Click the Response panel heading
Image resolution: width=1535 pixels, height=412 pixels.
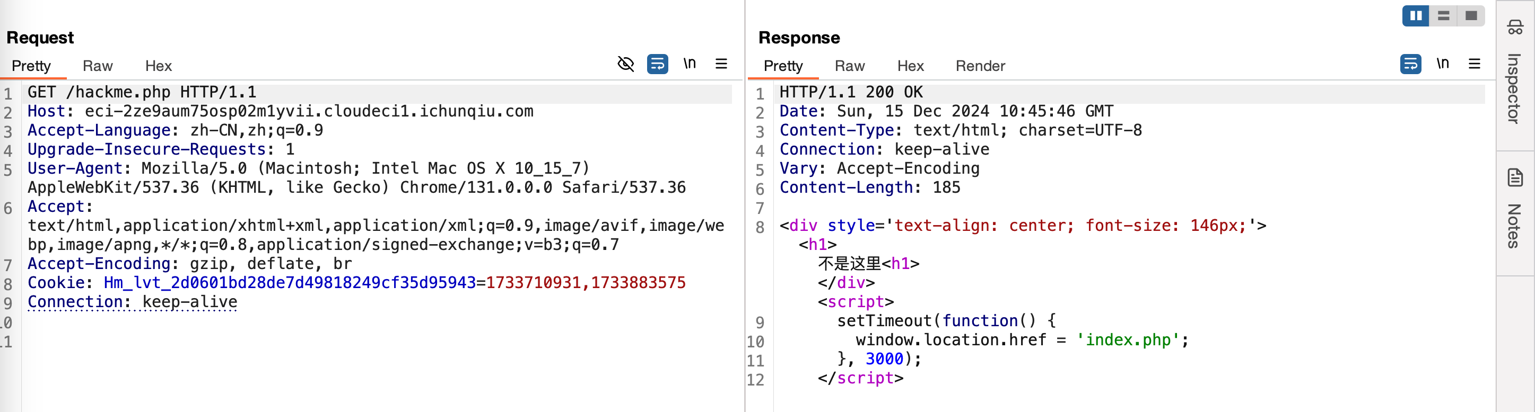(x=799, y=38)
